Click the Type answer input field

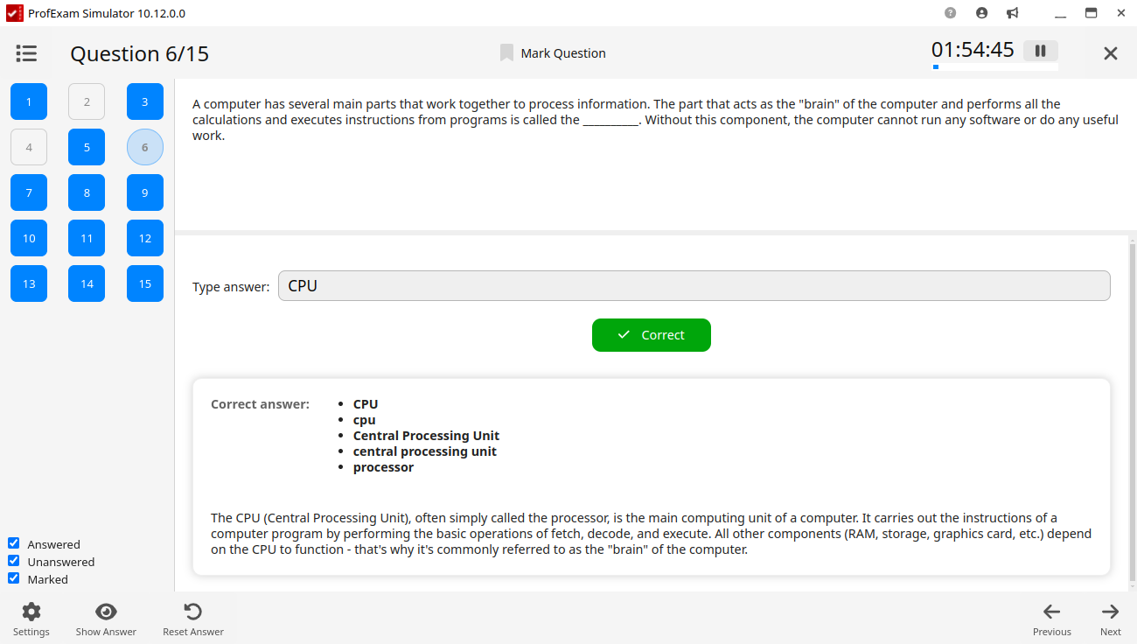pos(694,286)
